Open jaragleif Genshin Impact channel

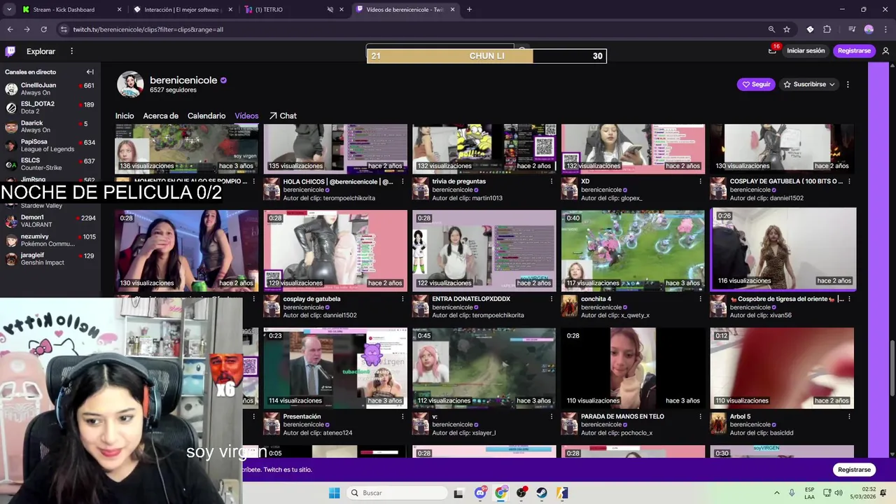tap(49, 259)
